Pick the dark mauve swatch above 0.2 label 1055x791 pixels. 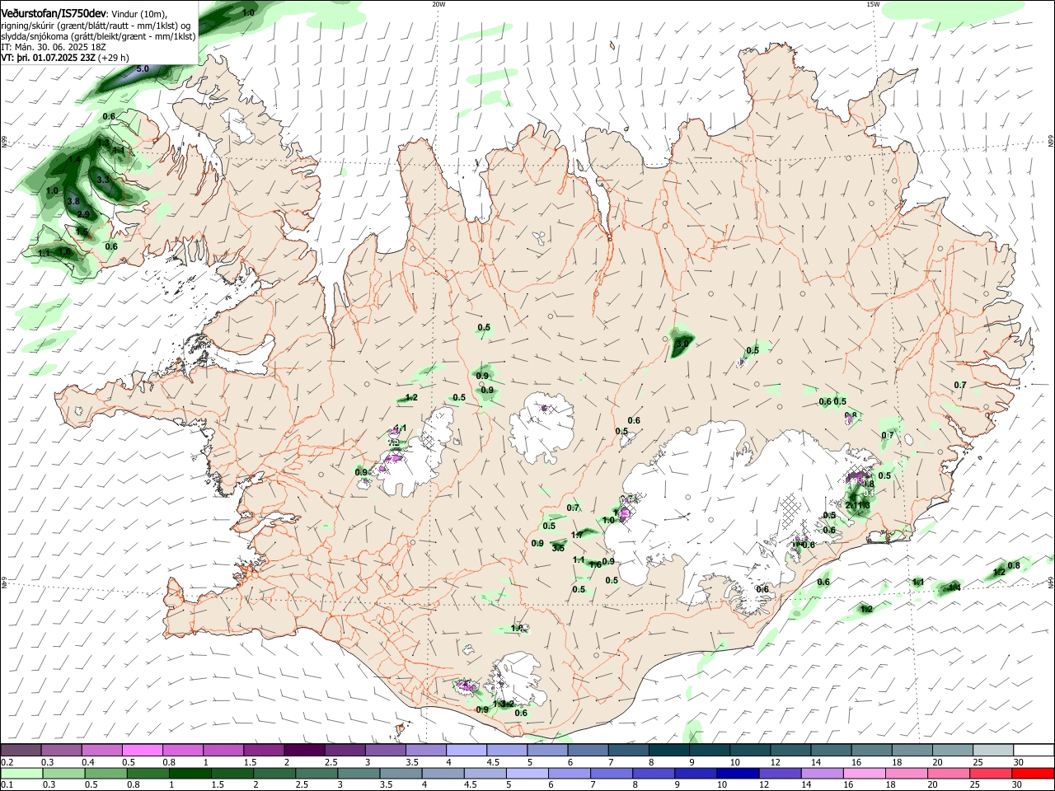tap(21, 751)
